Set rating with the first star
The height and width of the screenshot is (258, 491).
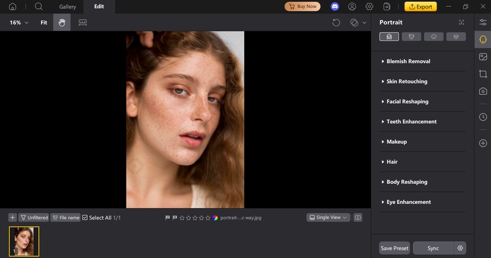[x=182, y=218]
